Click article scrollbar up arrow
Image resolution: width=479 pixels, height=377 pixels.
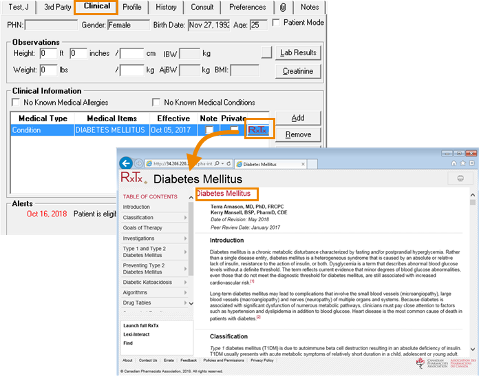pos(473,195)
